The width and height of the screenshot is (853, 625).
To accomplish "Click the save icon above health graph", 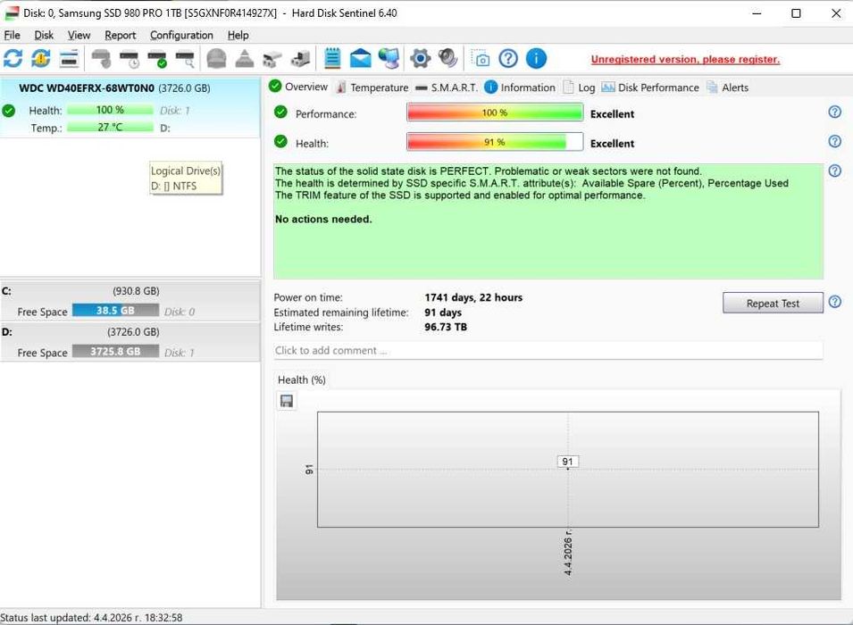I will pyautogui.click(x=287, y=401).
